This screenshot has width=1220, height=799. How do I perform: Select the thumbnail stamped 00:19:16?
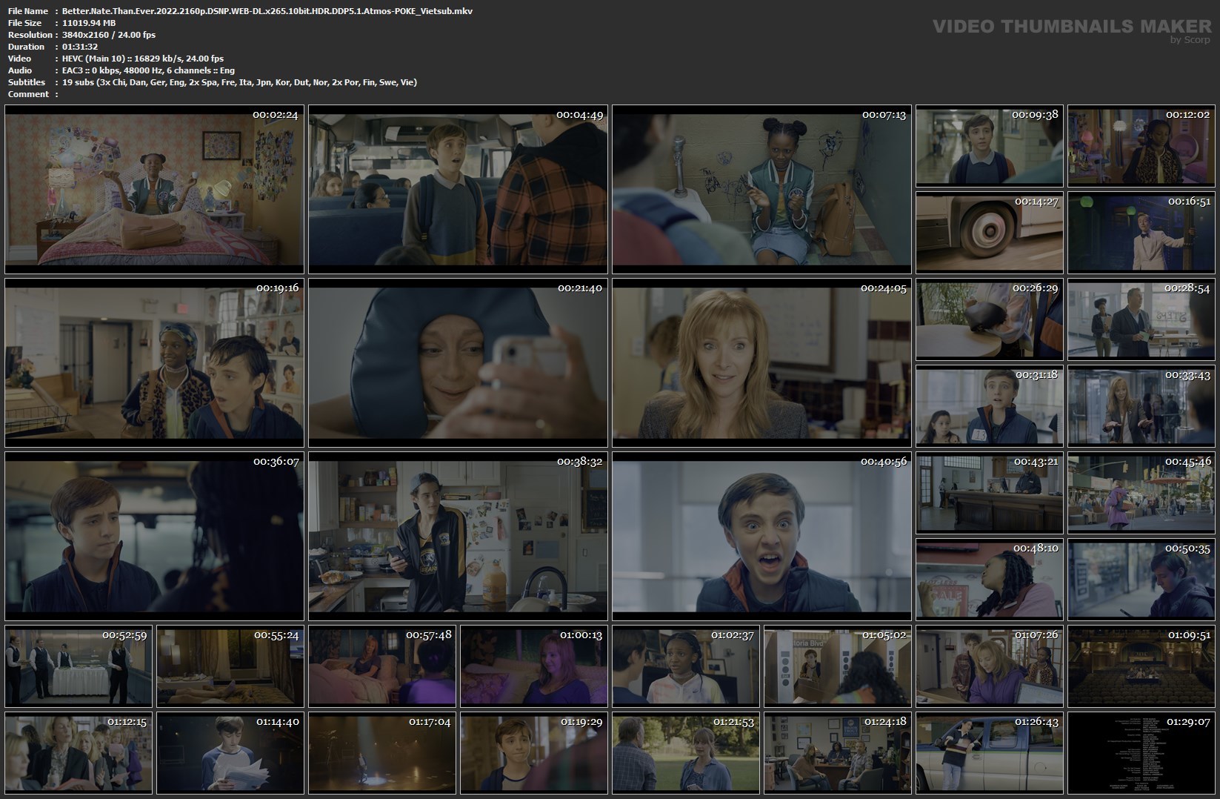154,363
